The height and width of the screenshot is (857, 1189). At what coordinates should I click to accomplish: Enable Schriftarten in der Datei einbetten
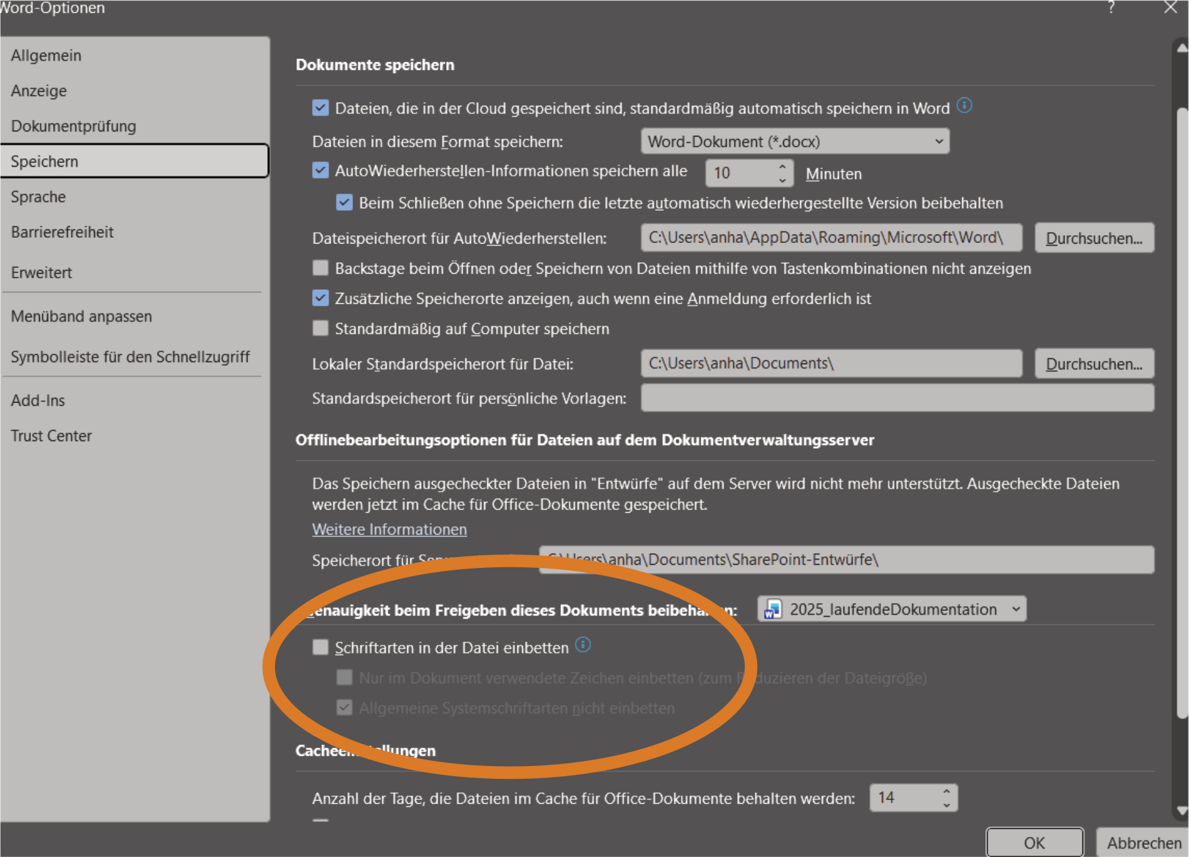320,647
